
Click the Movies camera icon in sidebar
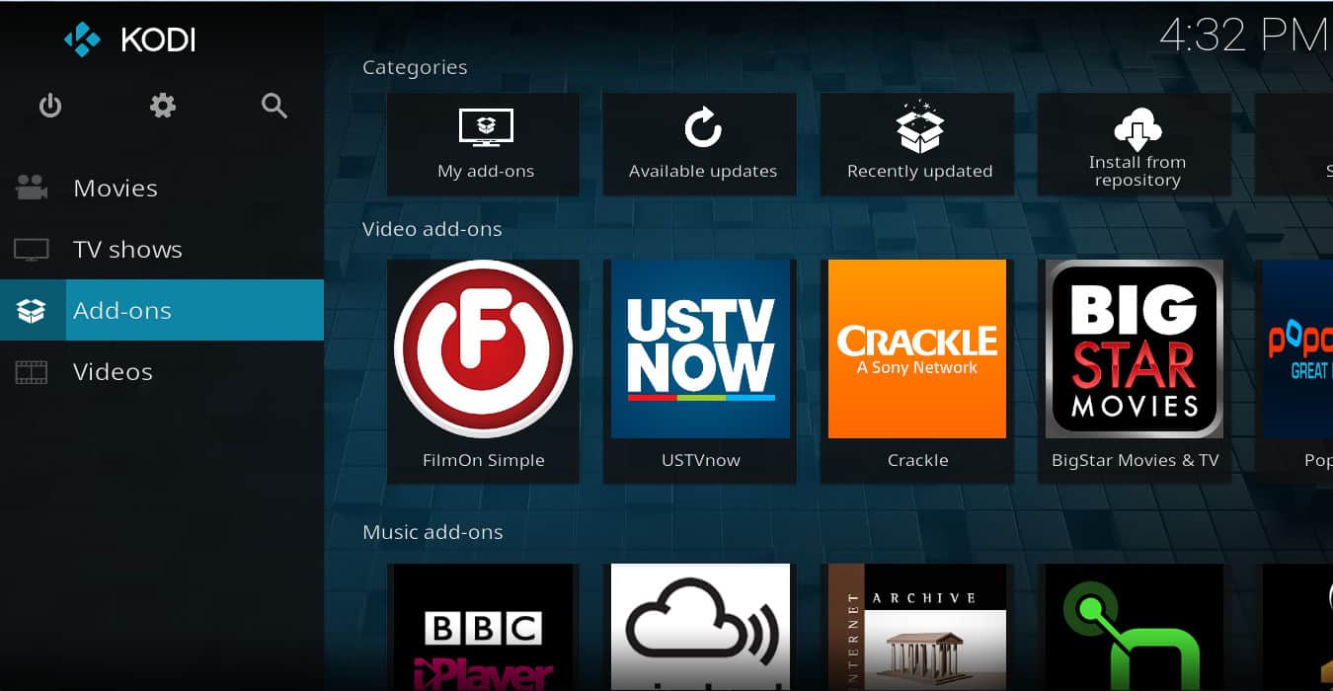[x=32, y=188]
